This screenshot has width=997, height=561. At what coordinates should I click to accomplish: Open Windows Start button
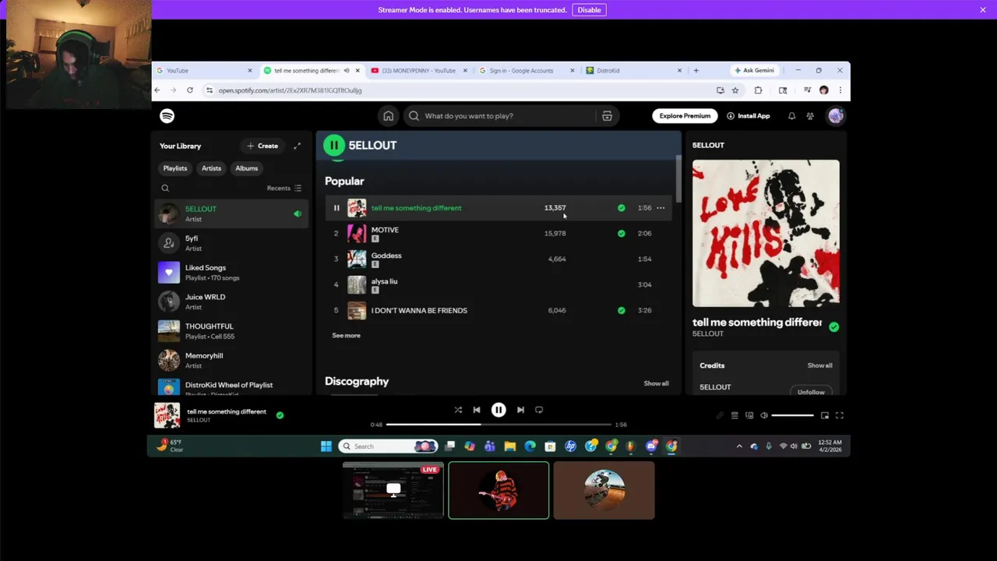326,446
